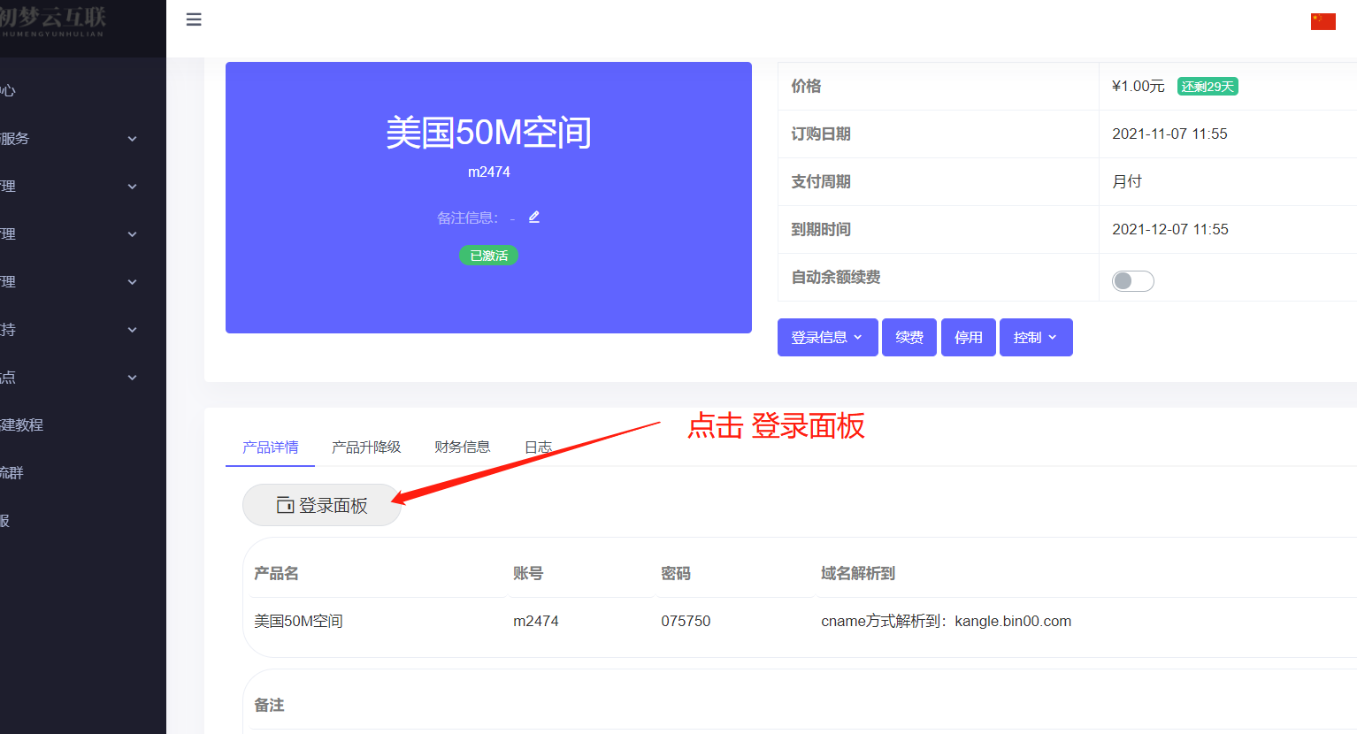Expand the 服务 sidebar chevron
This screenshot has height=734, width=1357.
[x=131, y=139]
